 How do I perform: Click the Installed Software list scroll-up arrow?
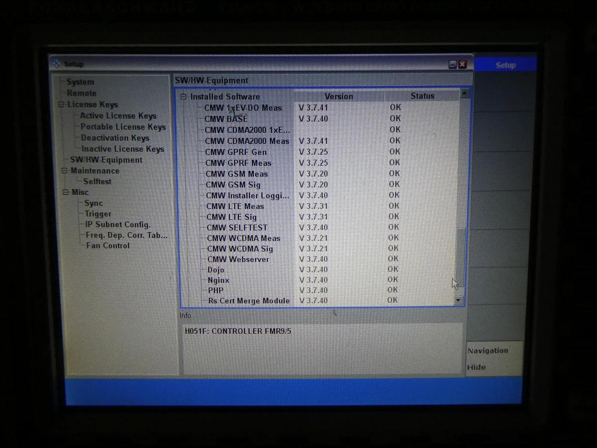pyautogui.click(x=465, y=94)
